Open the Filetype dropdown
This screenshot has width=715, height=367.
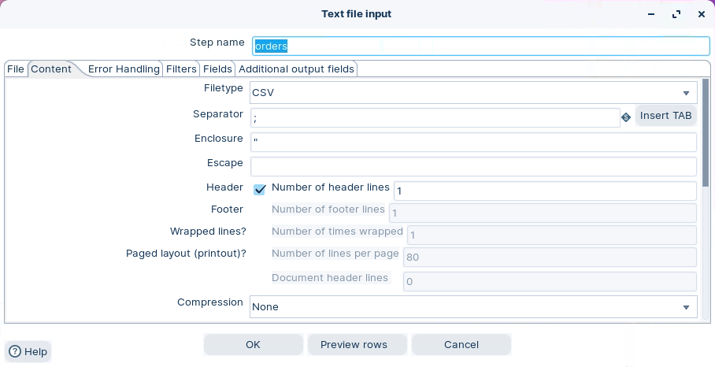tap(686, 93)
